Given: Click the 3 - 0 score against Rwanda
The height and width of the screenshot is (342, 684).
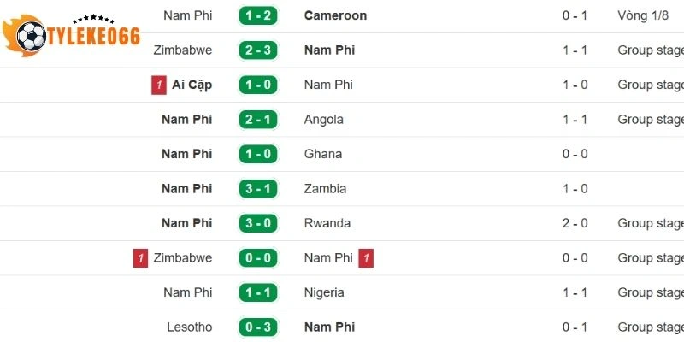Looking at the screenshot, I should pos(258,223).
